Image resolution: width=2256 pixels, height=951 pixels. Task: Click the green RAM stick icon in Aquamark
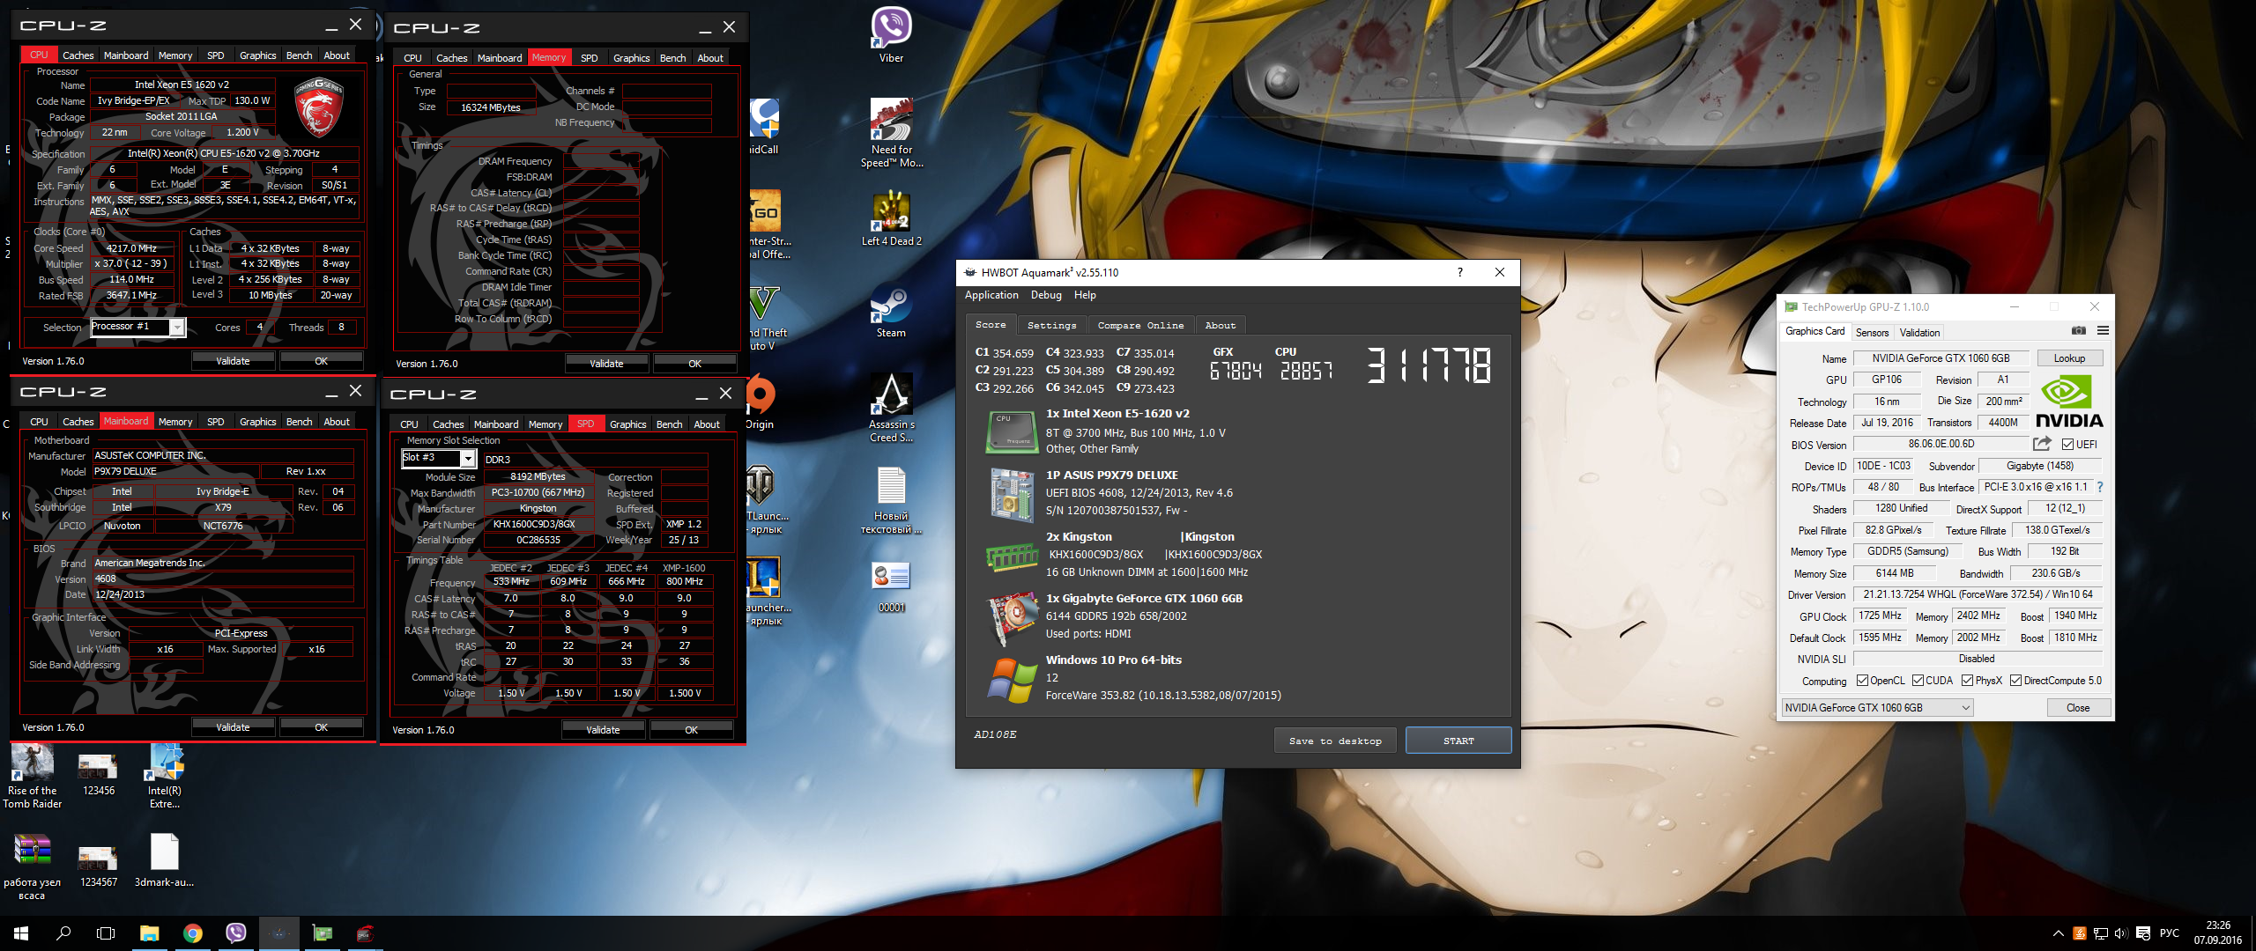(x=1012, y=557)
